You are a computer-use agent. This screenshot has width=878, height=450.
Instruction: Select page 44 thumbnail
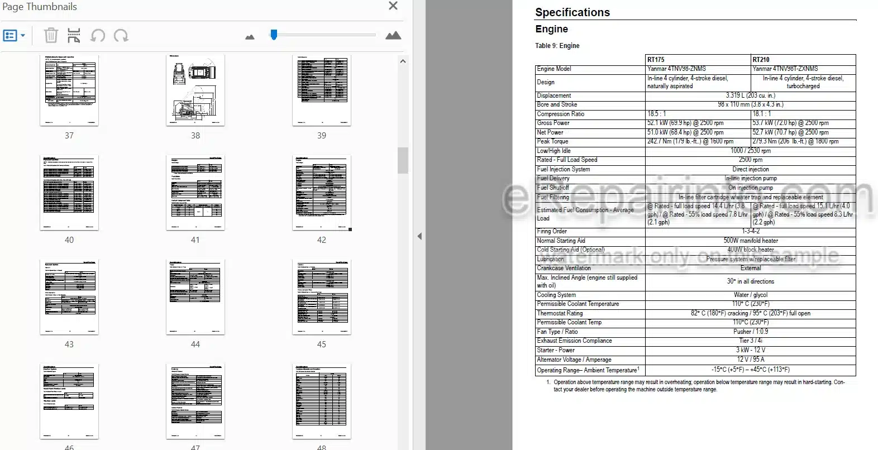[x=195, y=297]
